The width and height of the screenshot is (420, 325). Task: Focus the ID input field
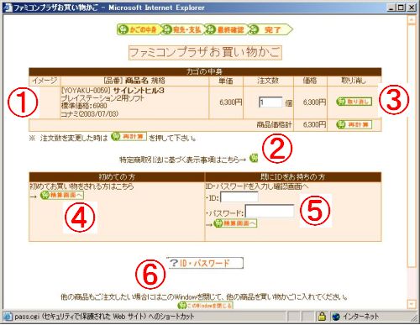239,197
